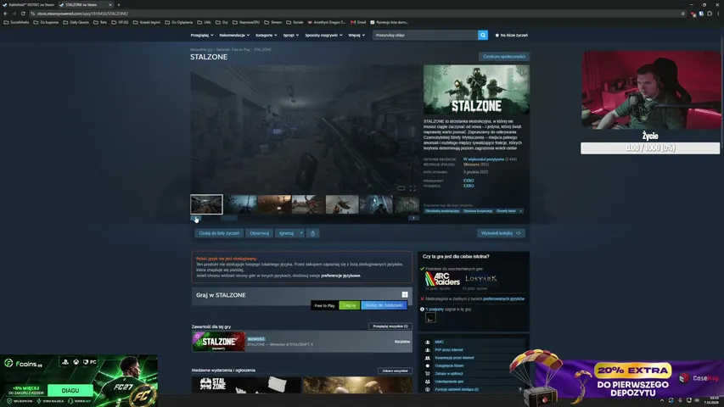Open the friend's avatar who played this game
The height and width of the screenshot is (407, 724).
point(430,317)
